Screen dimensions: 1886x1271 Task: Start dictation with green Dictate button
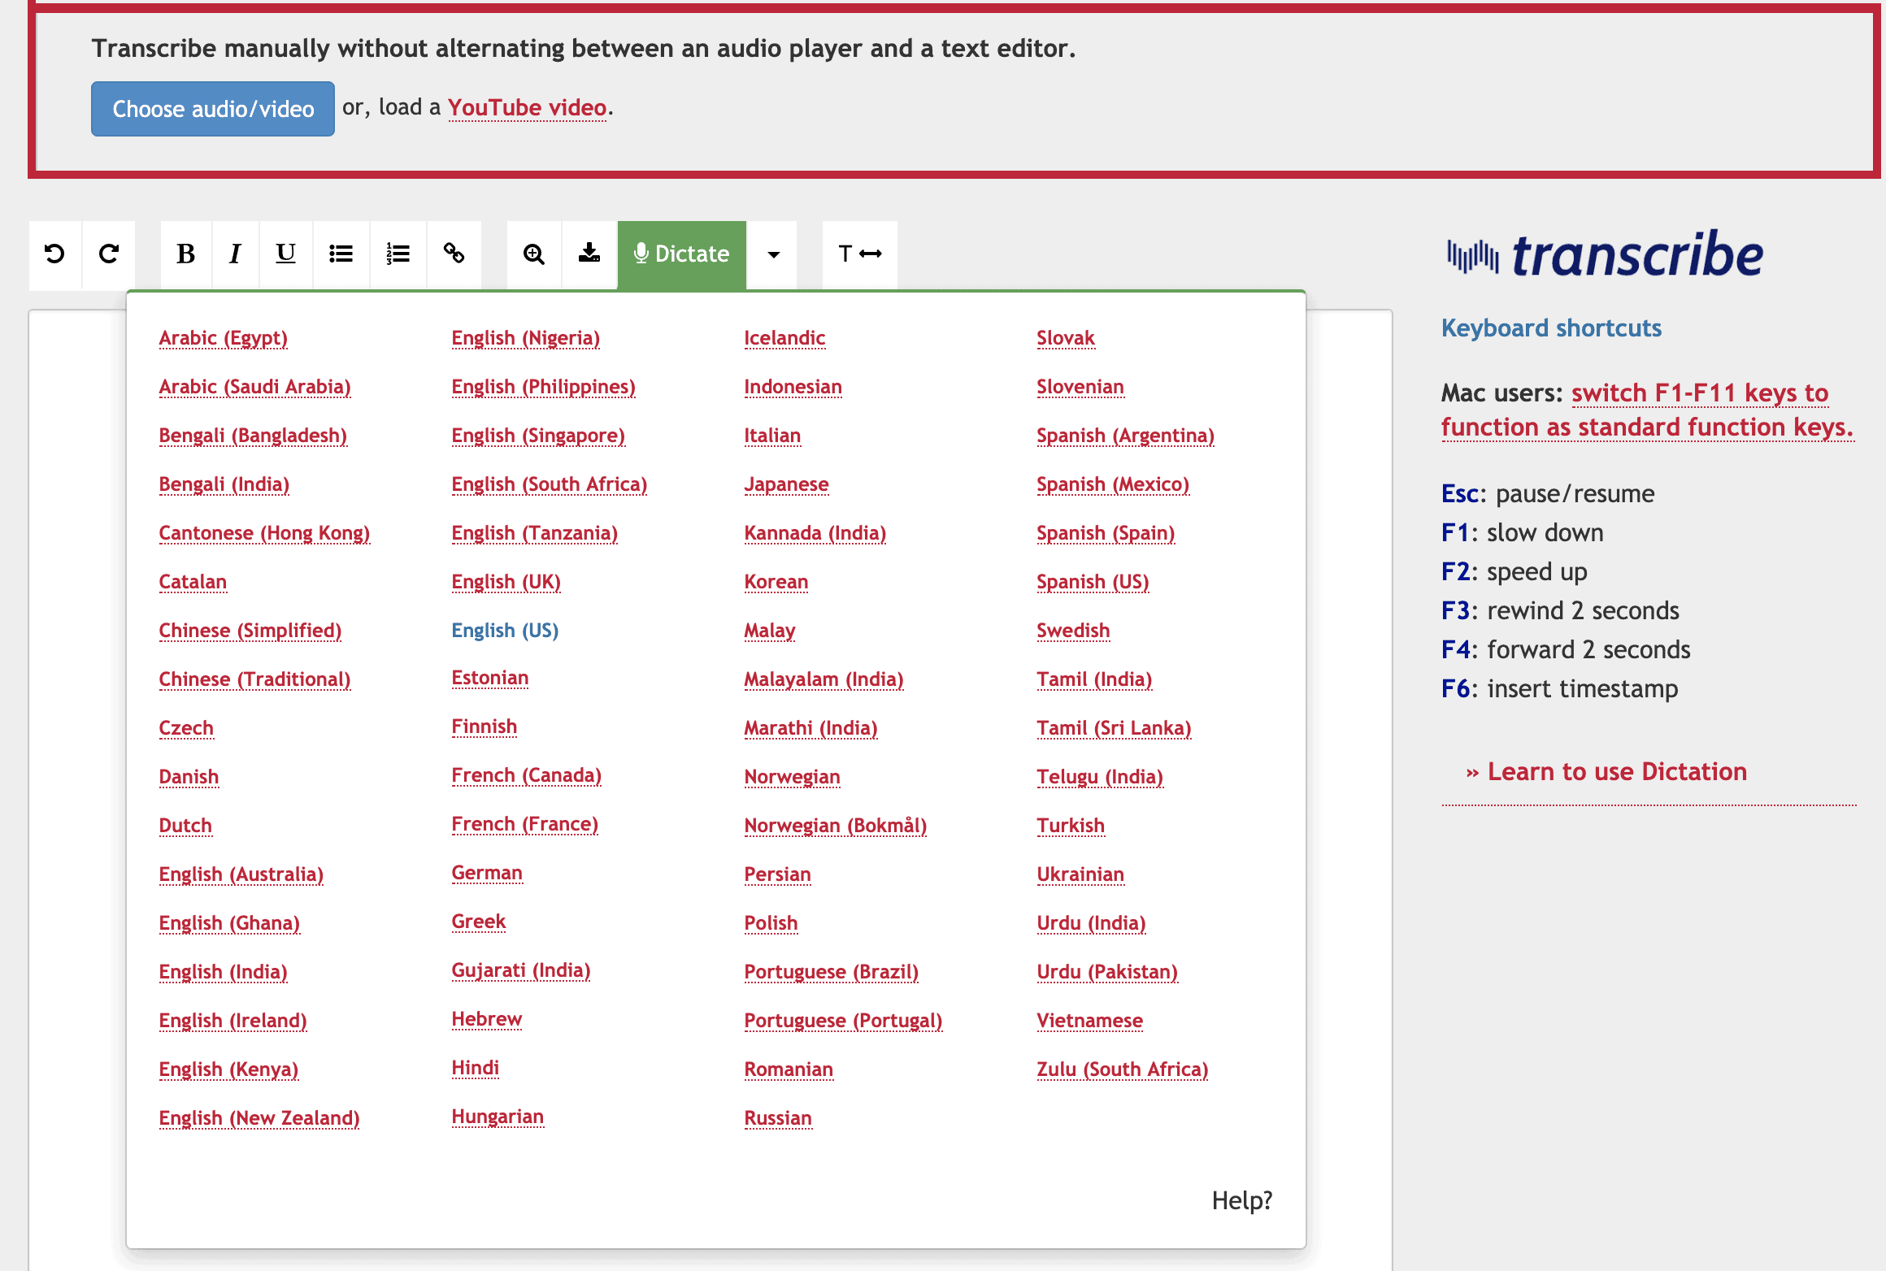pyautogui.click(x=681, y=254)
